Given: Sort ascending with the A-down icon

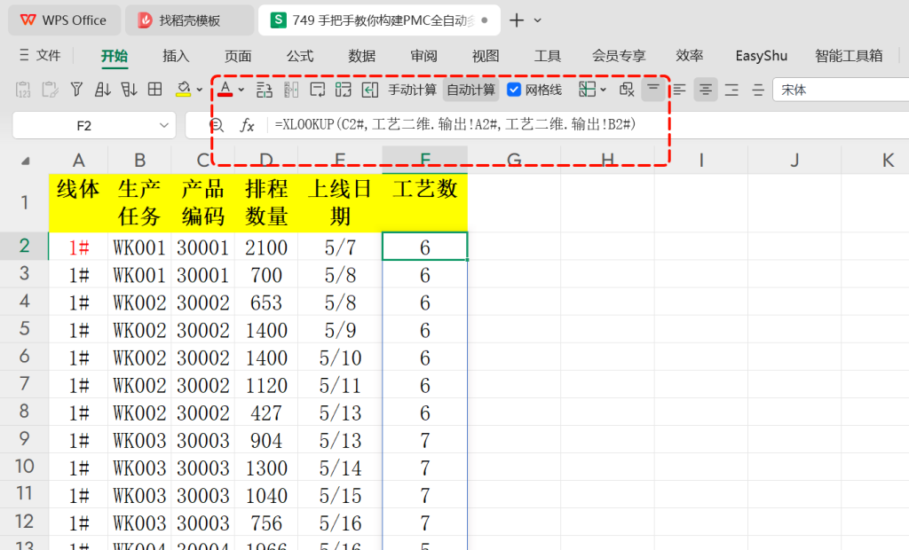Looking at the screenshot, I should 103,90.
